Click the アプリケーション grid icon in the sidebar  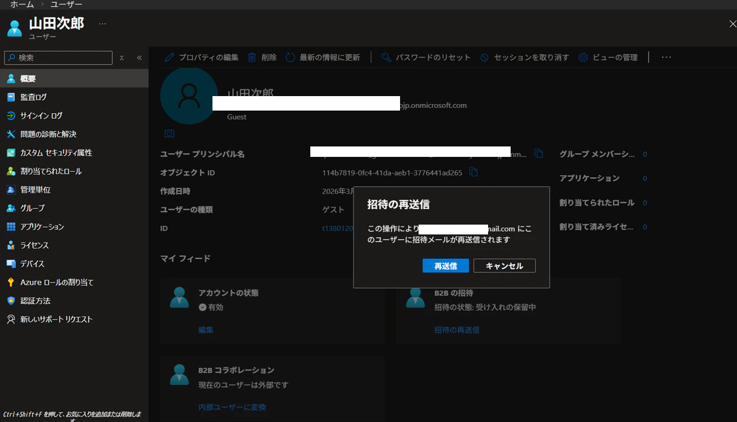pyautogui.click(x=11, y=227)
